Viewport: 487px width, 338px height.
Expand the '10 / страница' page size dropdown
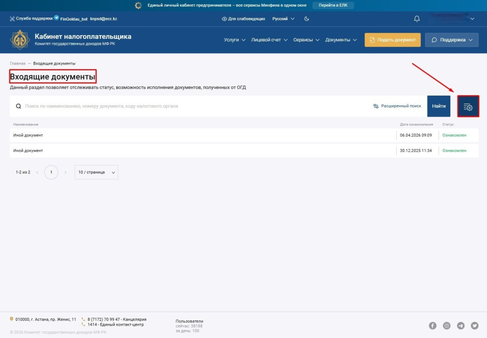pyautogui.click(x=96, y=172)
